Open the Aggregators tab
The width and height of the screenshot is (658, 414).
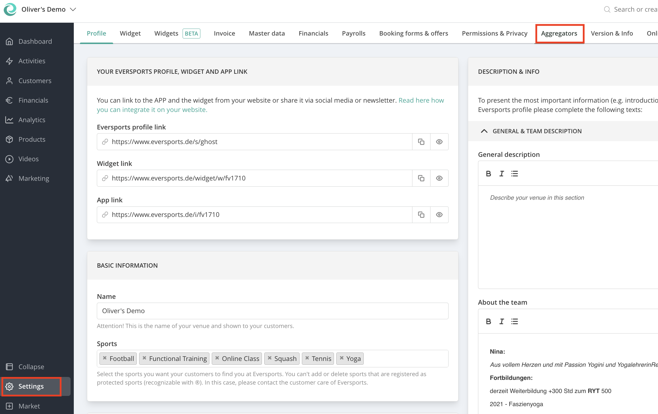pyautogui.click(x=559, y=34)
